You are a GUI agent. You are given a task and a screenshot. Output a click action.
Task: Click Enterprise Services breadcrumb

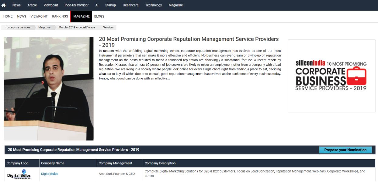(18, 27)
